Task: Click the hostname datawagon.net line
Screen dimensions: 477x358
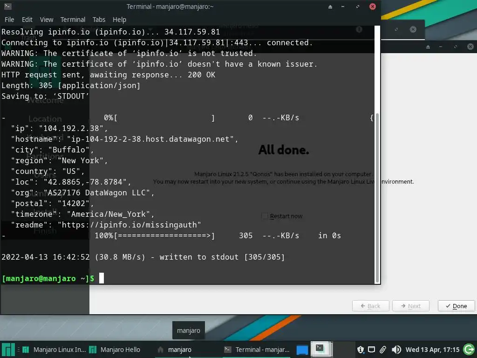Action: [x=124, y=139]
